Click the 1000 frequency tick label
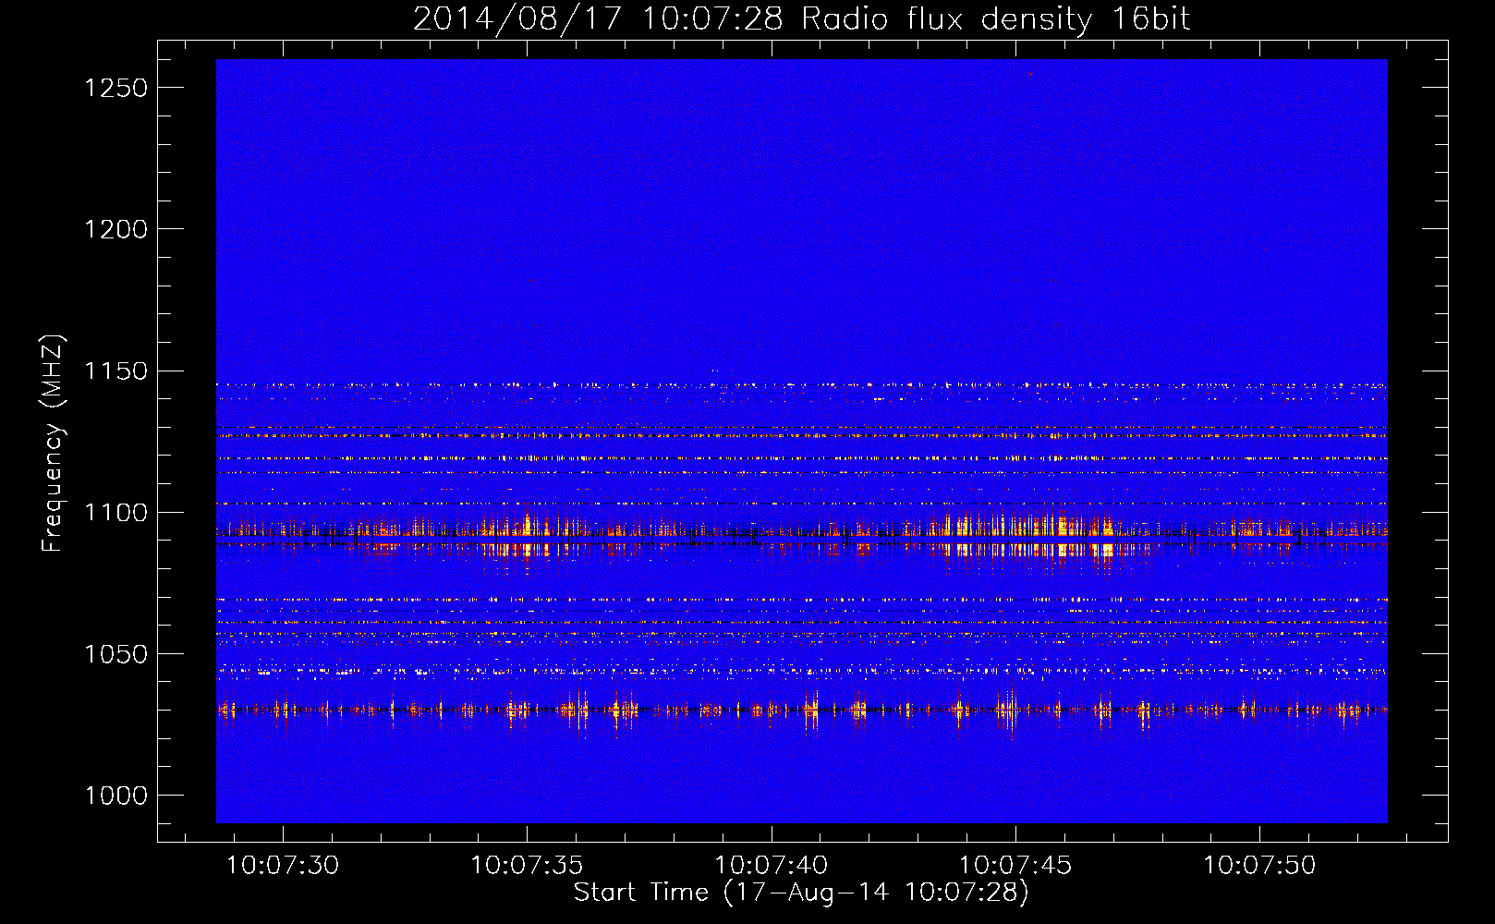This screenshot has width=1495, height=924. 115,796
